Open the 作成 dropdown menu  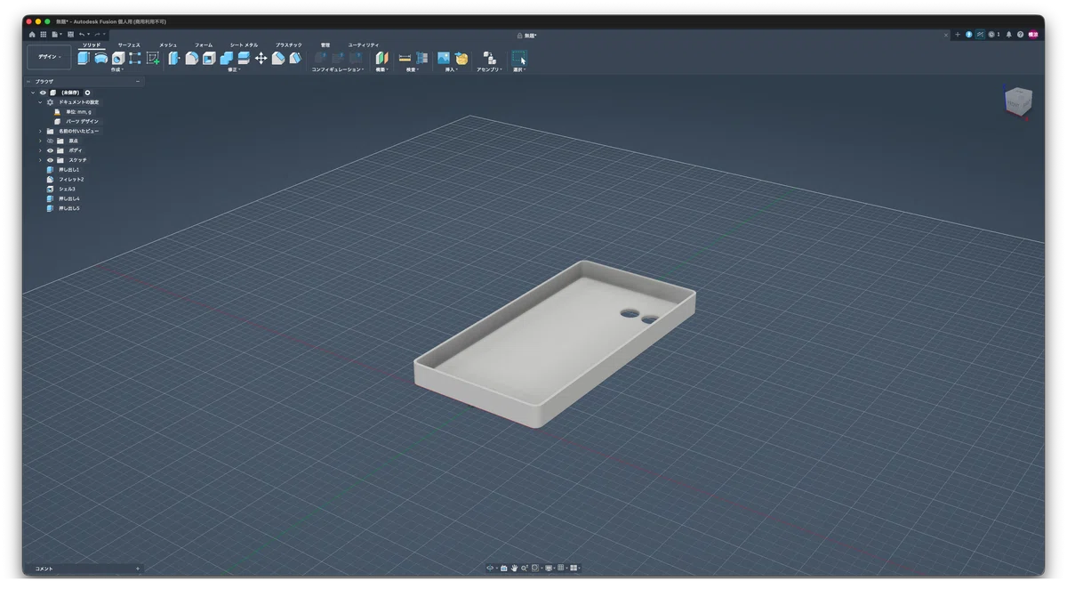coord(116,69)
